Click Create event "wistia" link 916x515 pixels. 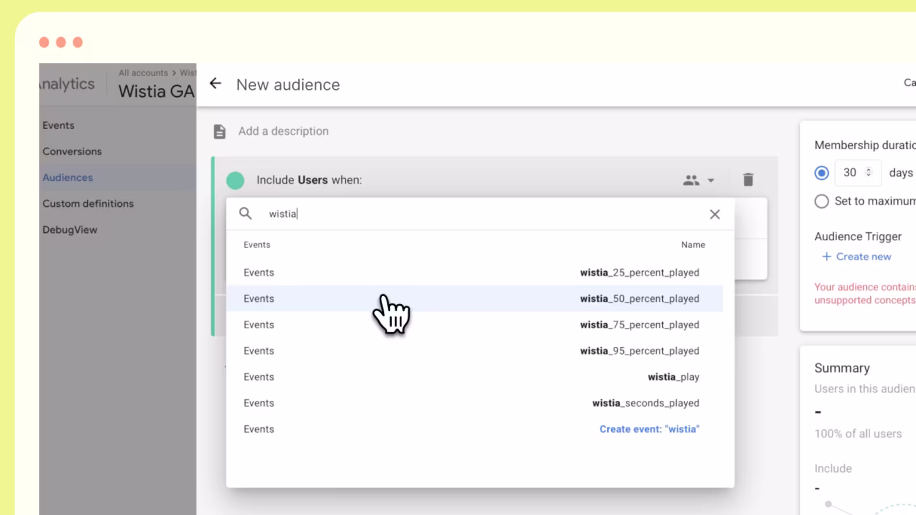click(x=649, y=429)
